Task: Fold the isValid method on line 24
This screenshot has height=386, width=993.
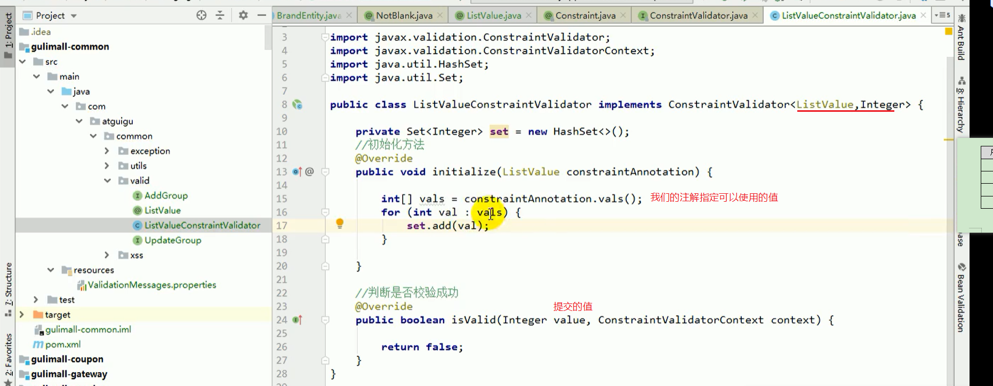Action: tap(325, 320)
